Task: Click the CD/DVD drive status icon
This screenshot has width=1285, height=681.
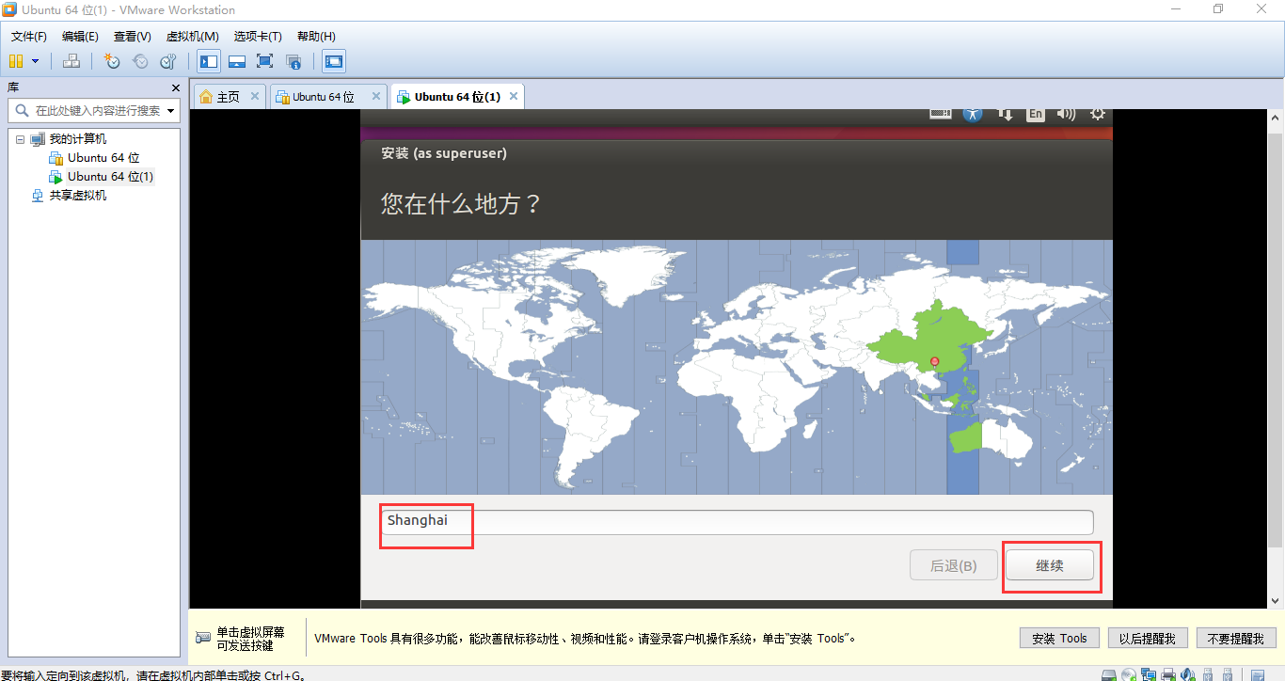Action: point(1129,674)
